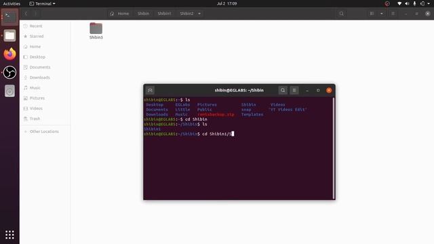Launch Firefox from the dock
Screen dimensions: 434x244
click(x=9, y=54)
